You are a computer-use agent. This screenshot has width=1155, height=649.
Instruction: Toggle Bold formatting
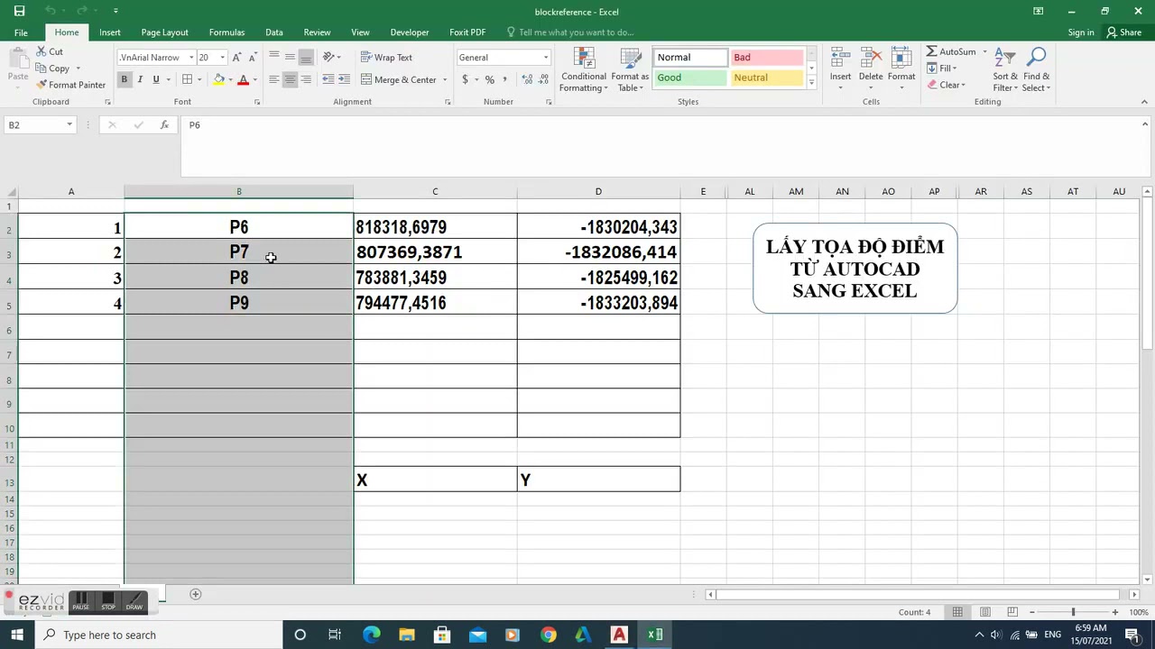(x=124, y=79)
